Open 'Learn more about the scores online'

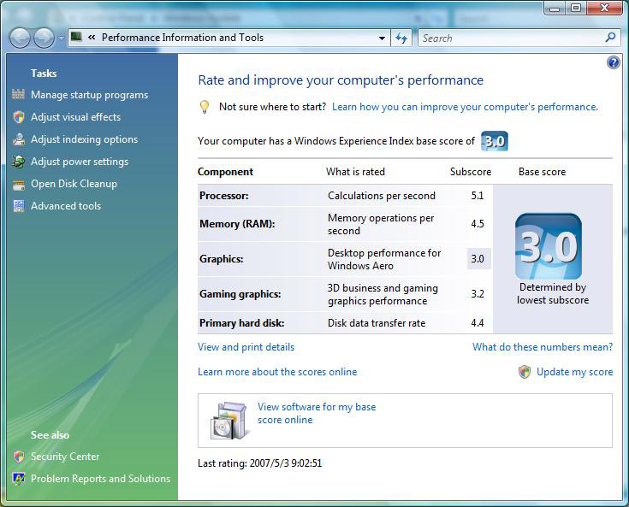(x=277, y=372)
